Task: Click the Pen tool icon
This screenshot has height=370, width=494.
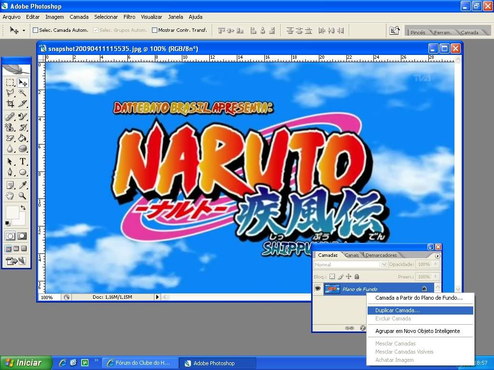Action: pos(10,172)
